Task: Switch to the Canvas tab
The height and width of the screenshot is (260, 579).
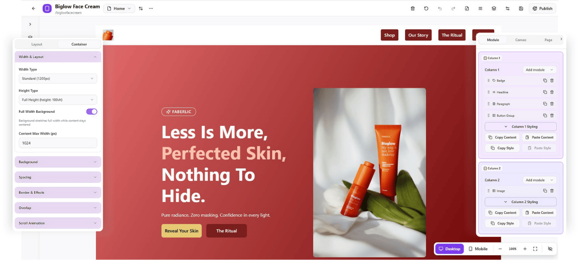Action: 521,40
